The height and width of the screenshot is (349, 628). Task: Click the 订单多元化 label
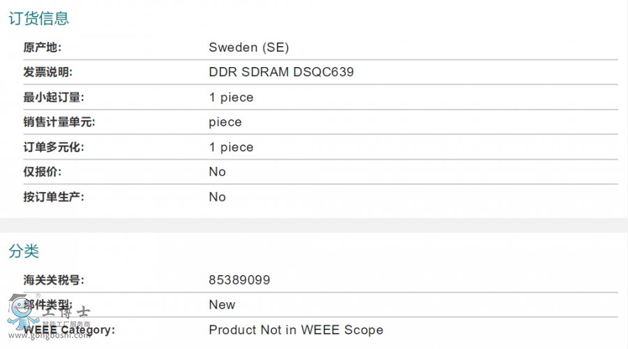tap(54, 147)
